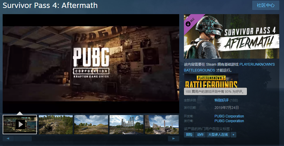
Task: Click the 该产品的热门用户自定义标签 heading
Action: click(208, 129)
